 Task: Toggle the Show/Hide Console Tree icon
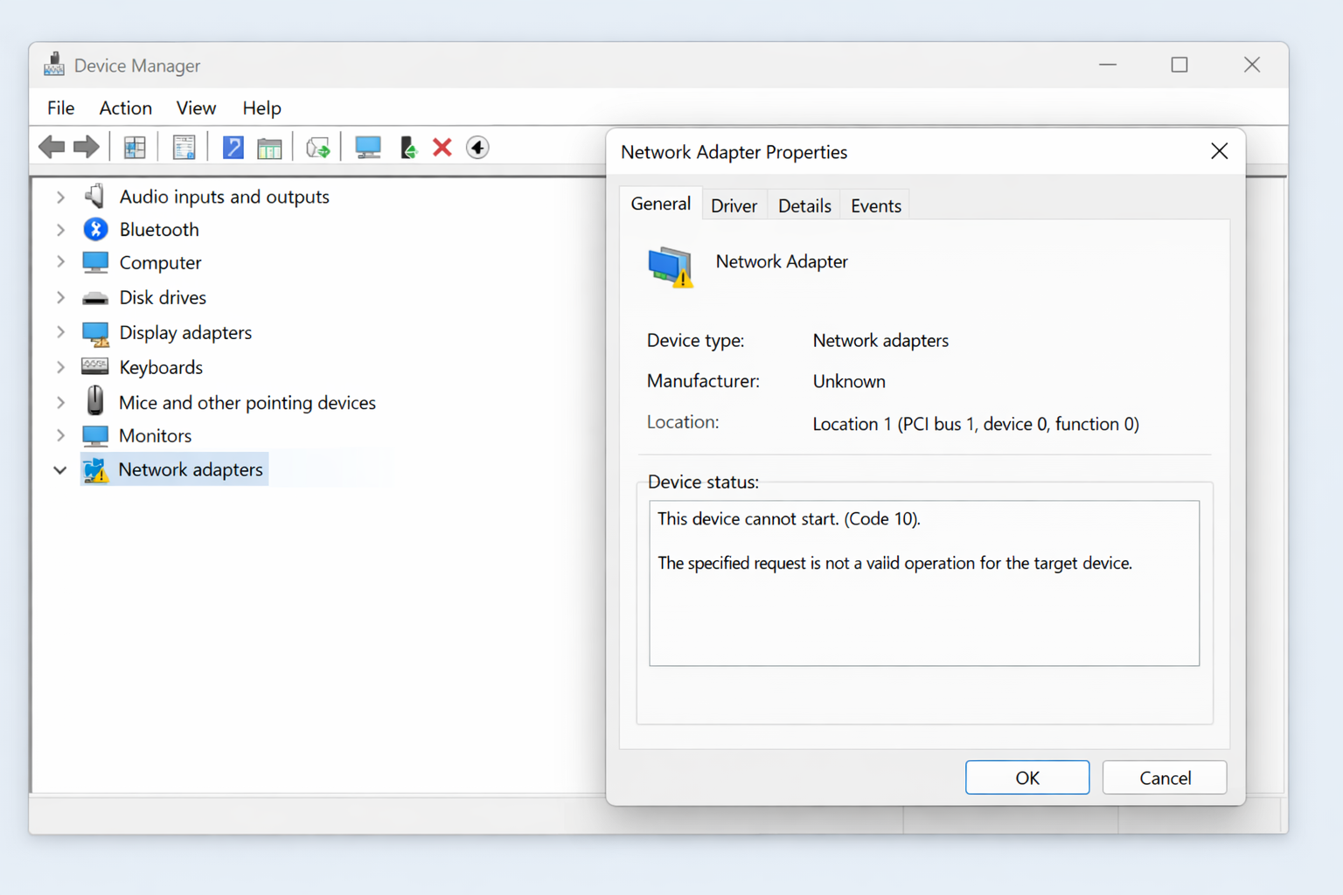click(134, 147)
